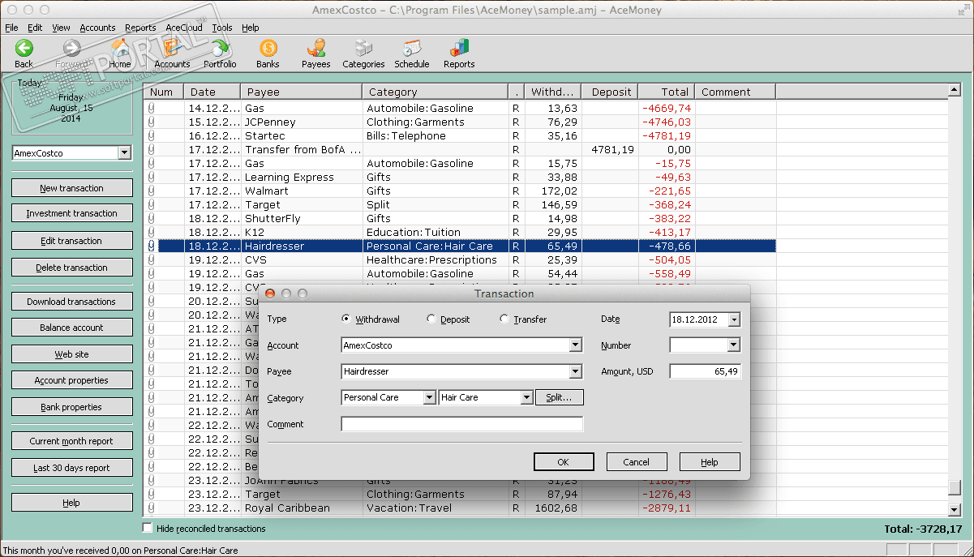Screen dimensions: 974x557
Task: Open Edit menu
Action: [x=35, y=28]
